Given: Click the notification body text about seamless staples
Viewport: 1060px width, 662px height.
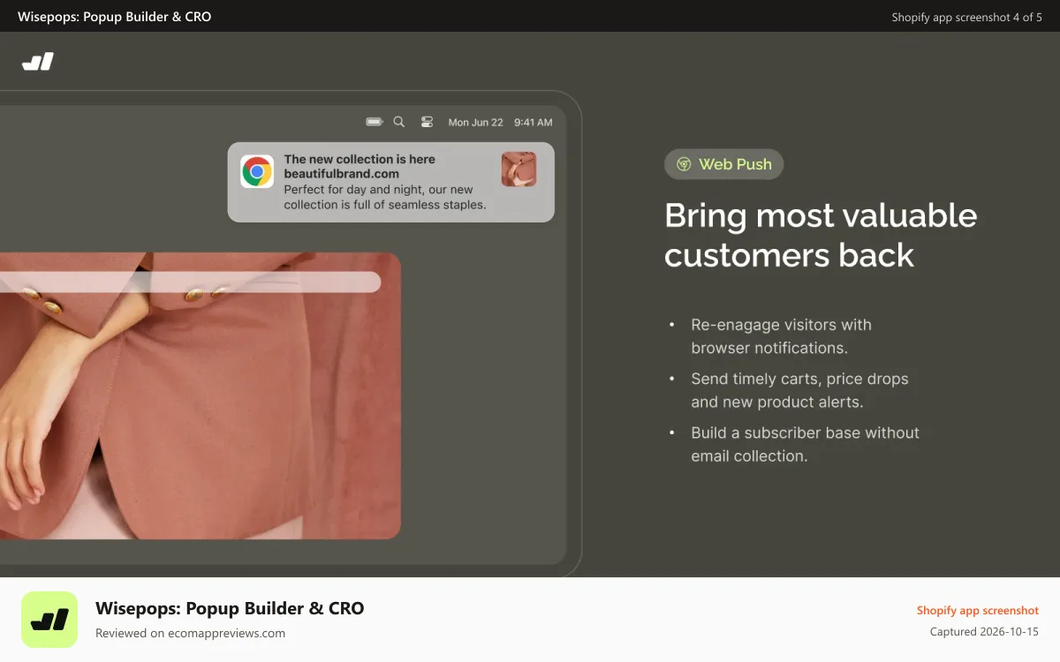Looking at the screenshot, I should pos(385,197).
